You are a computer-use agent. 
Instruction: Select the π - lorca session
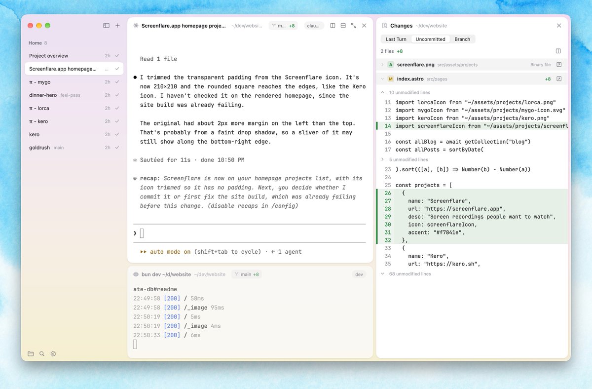pyautogui.click(x=74, y=108)
